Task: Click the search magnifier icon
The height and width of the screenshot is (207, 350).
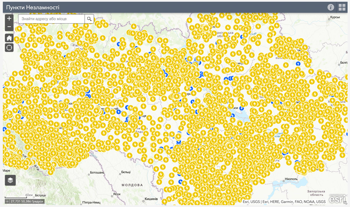Action: (x=89, y=19)
